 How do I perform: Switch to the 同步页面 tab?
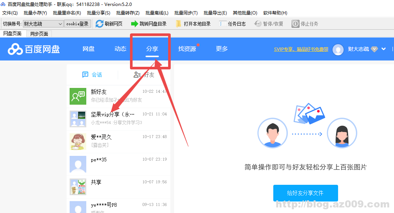tap(39, 34)
